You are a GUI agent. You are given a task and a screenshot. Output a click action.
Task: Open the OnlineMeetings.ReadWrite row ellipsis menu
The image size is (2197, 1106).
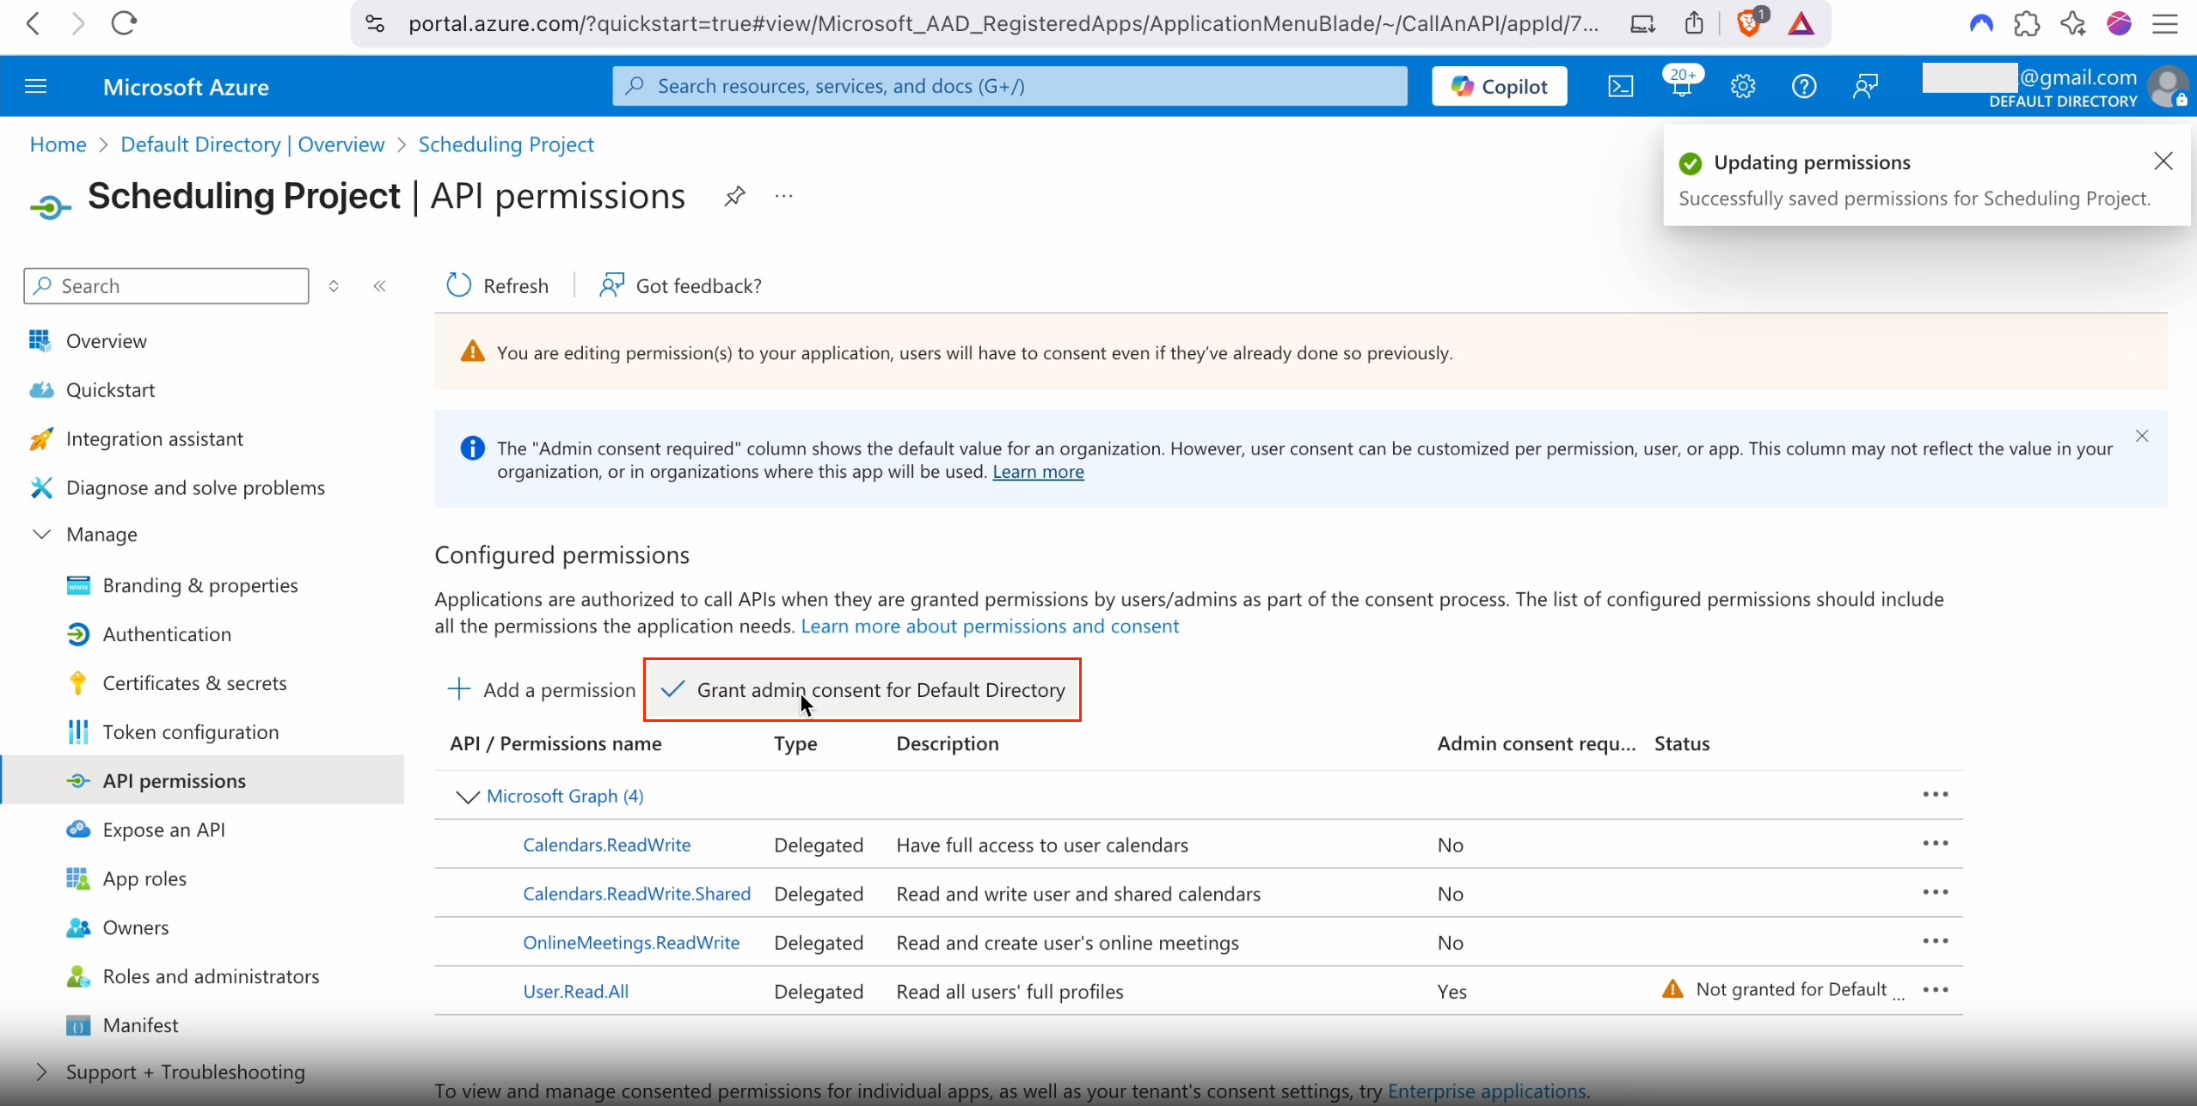(1936, 941)
